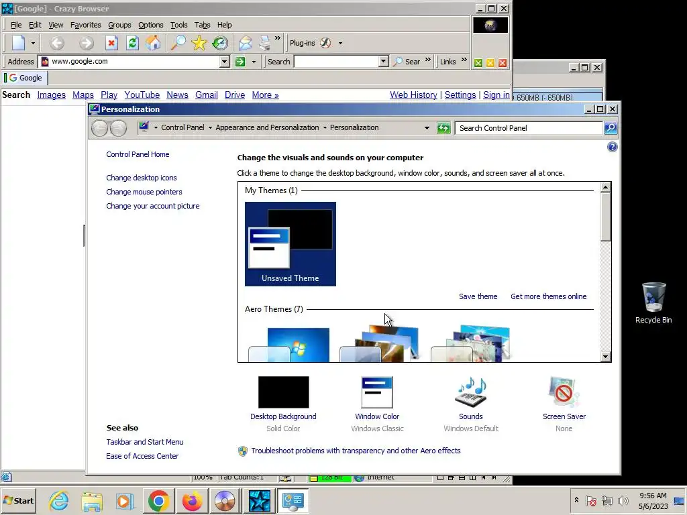Screen dimensions: 687x515
Task: Open the blue Help question mark icon
Action: click(x=612, y=147)
